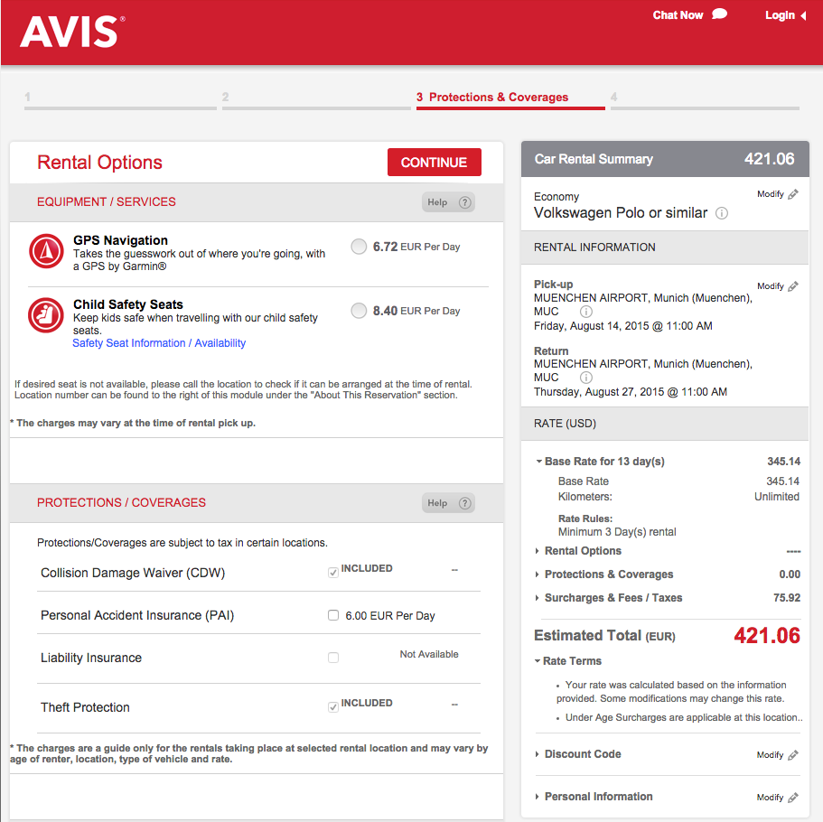This screenshot has width=823, height=822.
Task: Click Help in Equipment / Services header
Action: coord(448,202)
